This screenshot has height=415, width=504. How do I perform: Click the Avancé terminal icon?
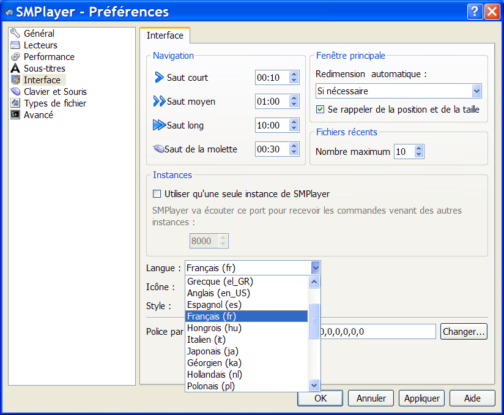coord(15,114)
